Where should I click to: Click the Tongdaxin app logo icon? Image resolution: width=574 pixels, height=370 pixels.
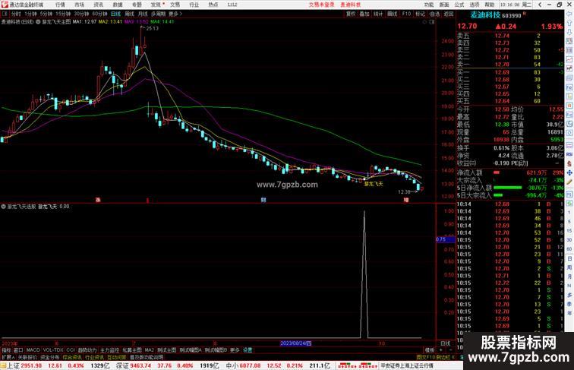5,5
